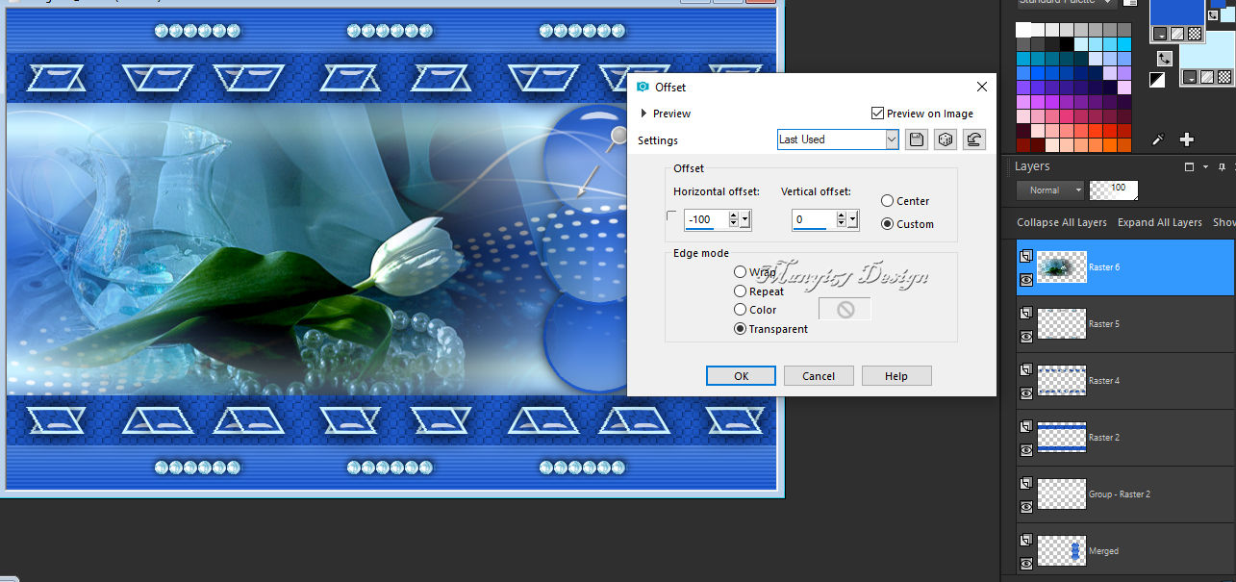Image resolution: width=1236 pixels, height=582 pixels.
Task: Pick white swatch in the palette
Action: pyautogui.click(x=1023, y=31)
